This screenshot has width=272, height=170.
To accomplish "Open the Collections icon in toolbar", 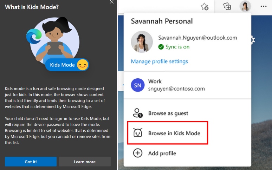I will [227, 6].
